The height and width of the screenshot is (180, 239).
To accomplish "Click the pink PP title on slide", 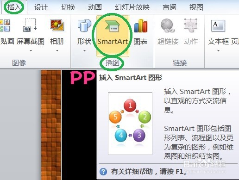I will pos(83,78).
